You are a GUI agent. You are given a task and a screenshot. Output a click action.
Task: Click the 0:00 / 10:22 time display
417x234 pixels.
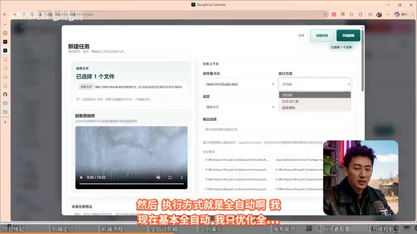pos(96,177)
